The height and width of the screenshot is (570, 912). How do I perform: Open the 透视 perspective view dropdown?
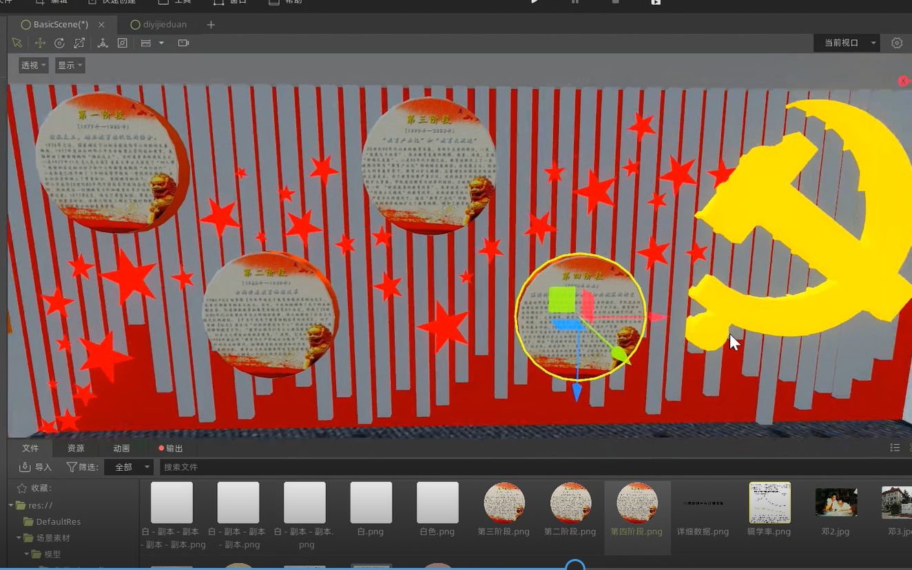[32, 65]
